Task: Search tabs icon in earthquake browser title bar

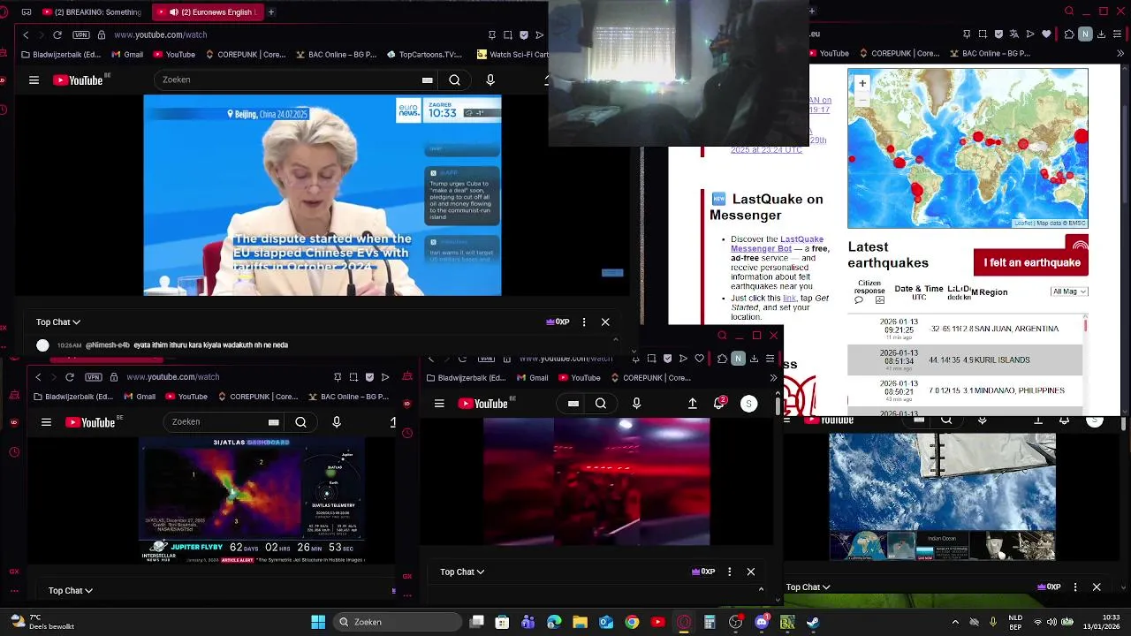Action: [1069, 11]
